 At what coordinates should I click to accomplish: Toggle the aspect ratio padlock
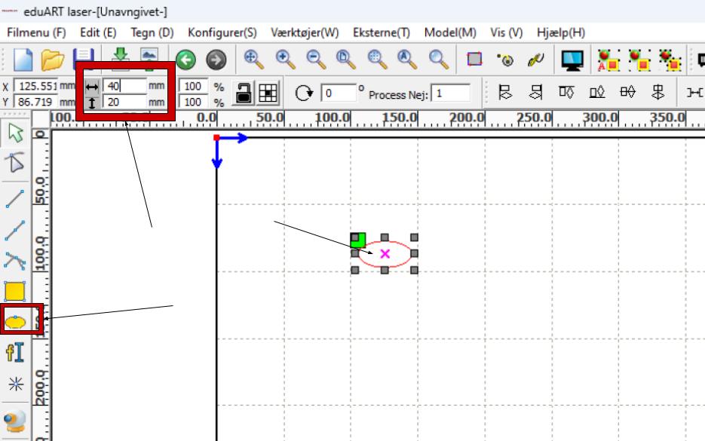click(x=244, y=93)
